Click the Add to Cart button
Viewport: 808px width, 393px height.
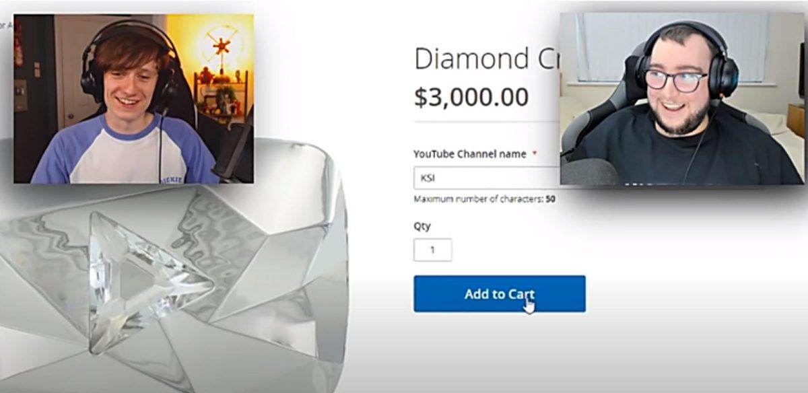pos(499,293)
